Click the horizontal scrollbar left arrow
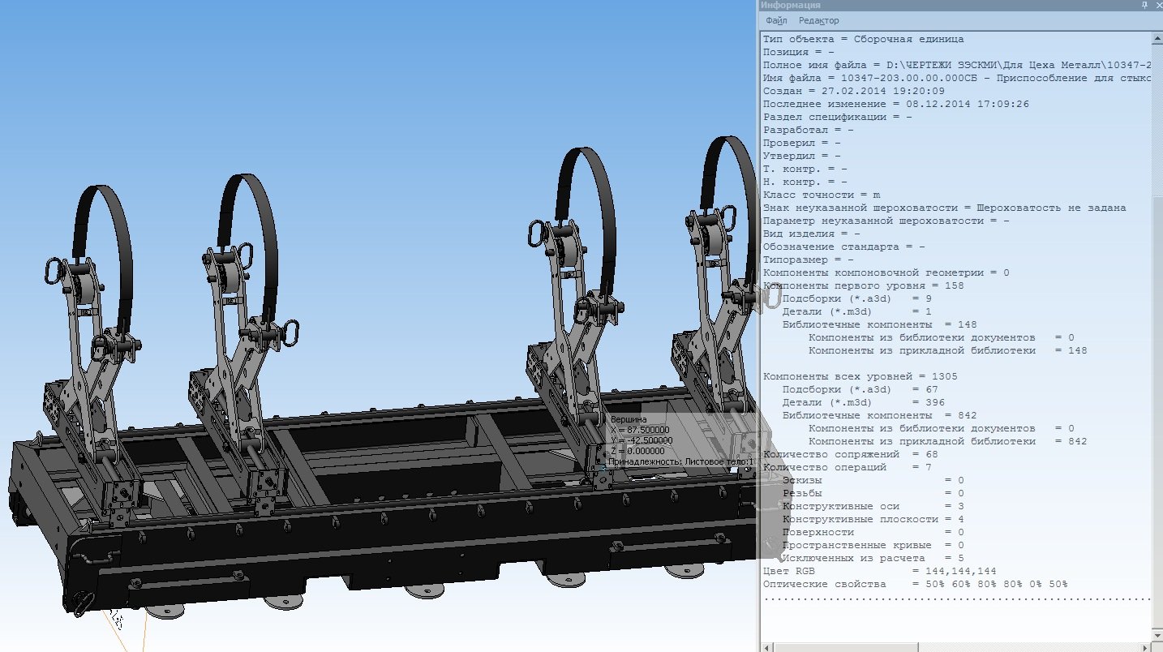 pyautogui.click(x=767, y=646)
